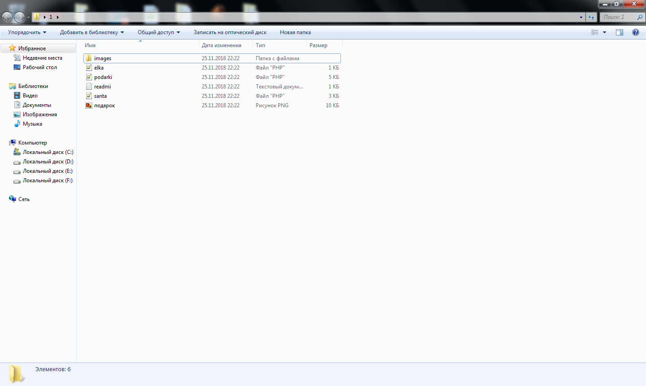Click the change view icon

coord(595,32)
